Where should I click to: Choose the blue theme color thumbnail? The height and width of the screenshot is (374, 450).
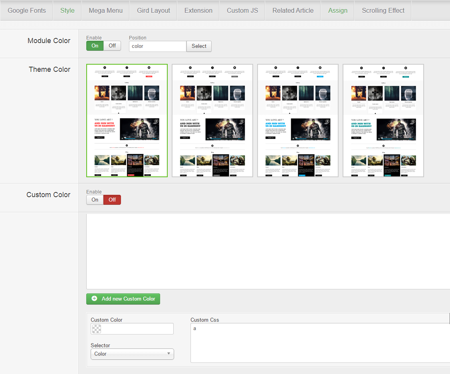(x=298, y=121)
